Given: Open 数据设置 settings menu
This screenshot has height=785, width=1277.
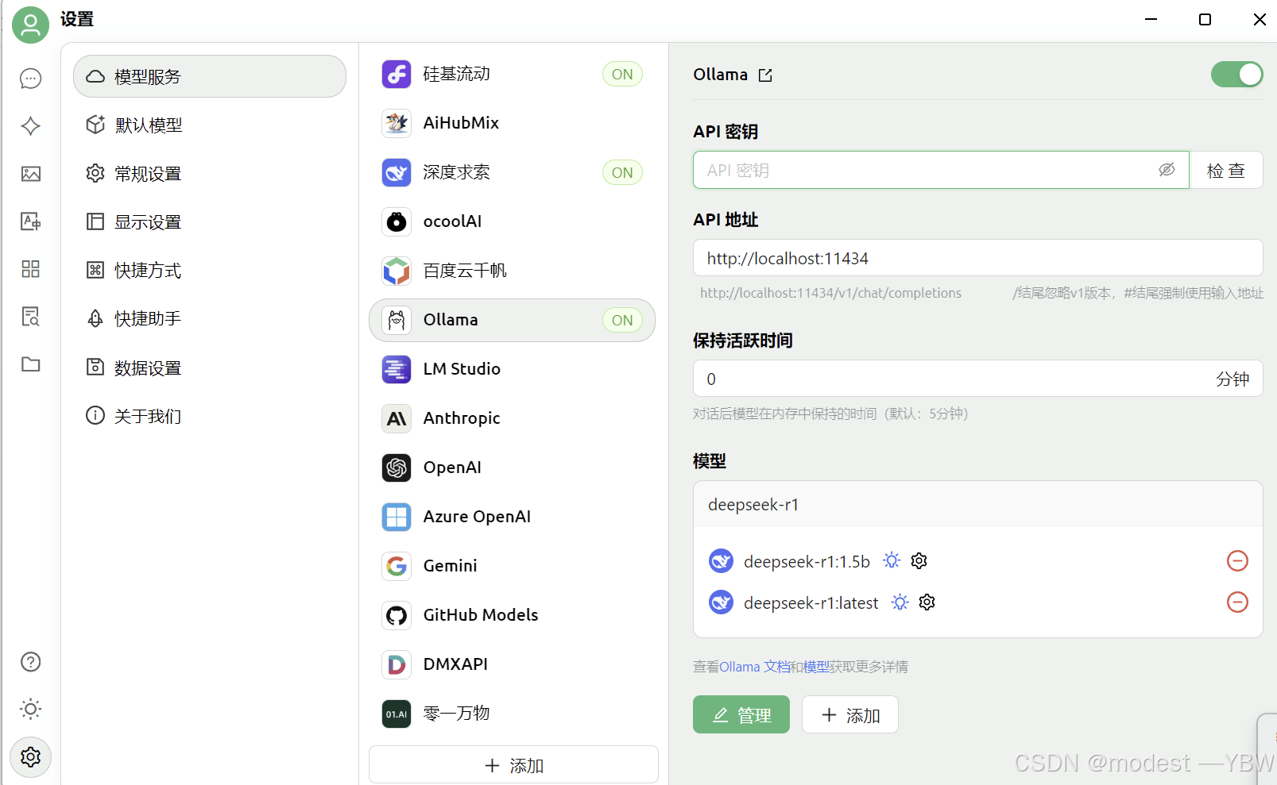Looking at the screenshot, I should (x=210, y=368).
